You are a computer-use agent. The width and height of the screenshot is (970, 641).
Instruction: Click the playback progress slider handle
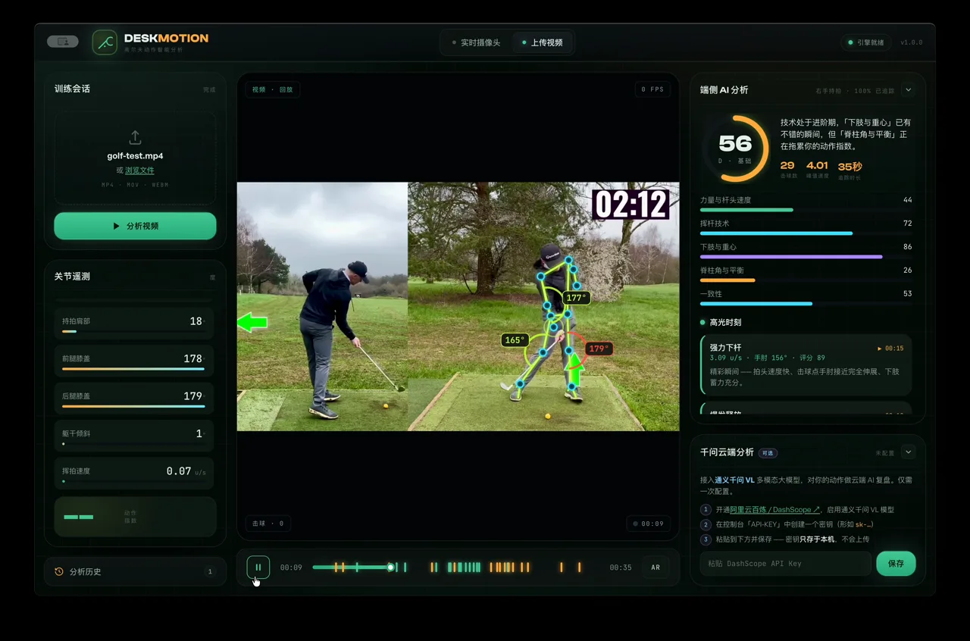(x=390, y=567)
